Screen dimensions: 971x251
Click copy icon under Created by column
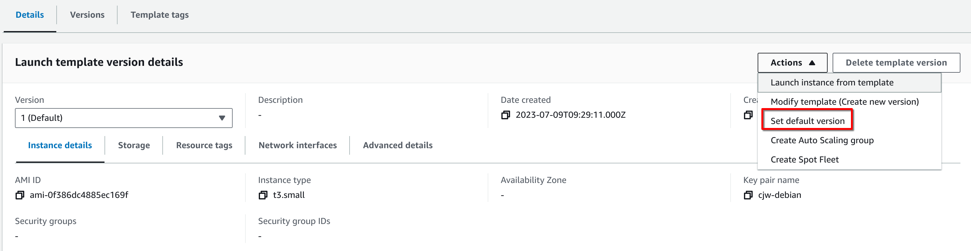click(748, 115)
